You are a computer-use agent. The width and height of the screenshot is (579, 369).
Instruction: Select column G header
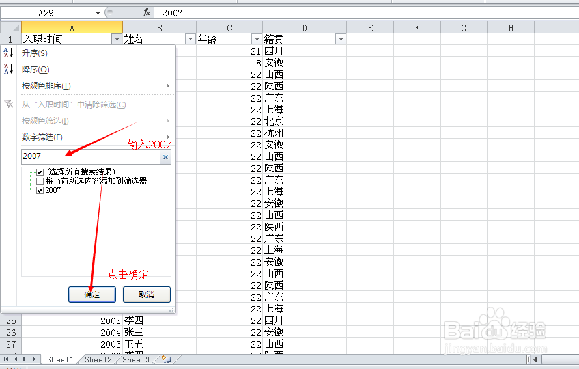(x=464, y=28)
